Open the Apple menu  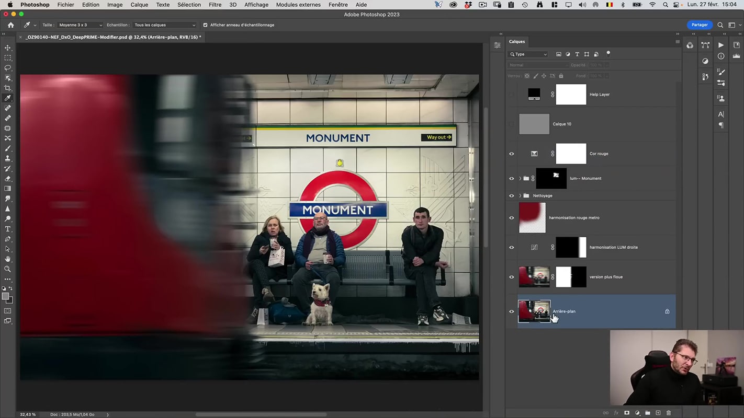tap(10, 5)
